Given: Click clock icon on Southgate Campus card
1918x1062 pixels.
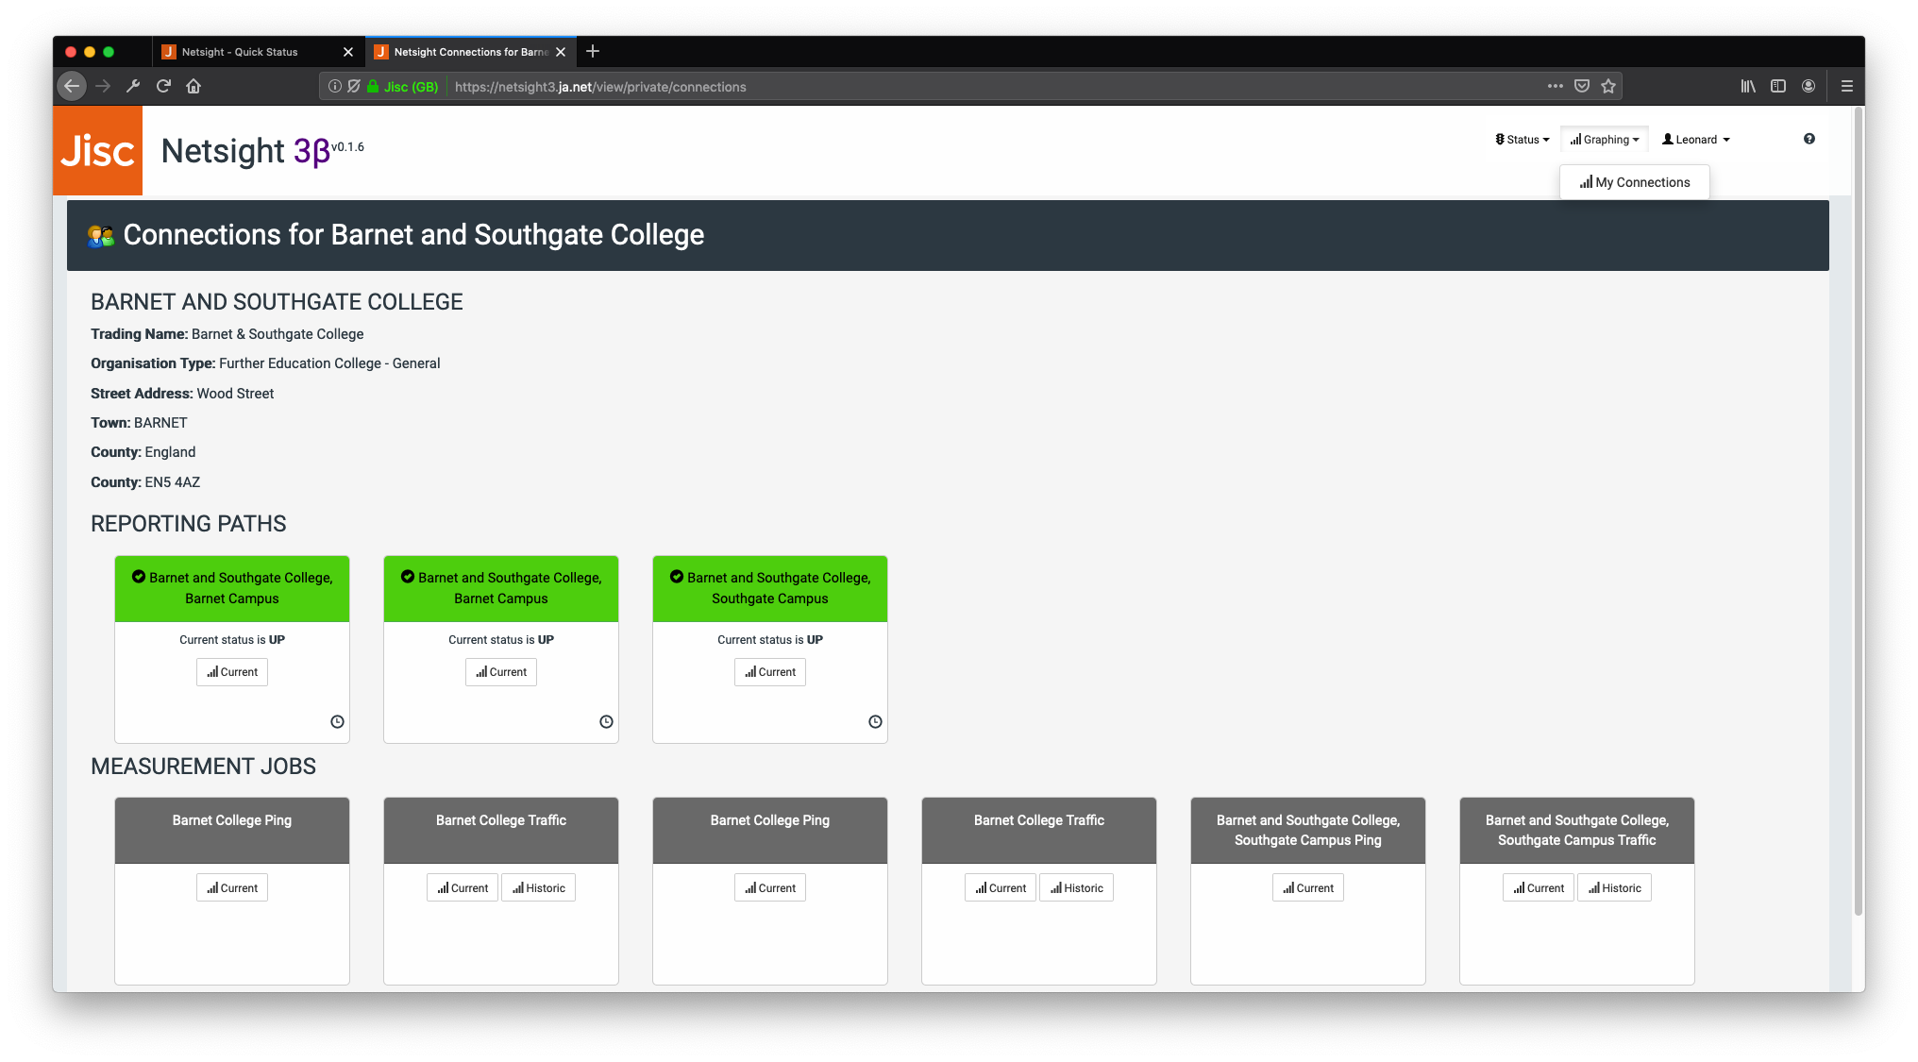Looking at the screenshot, I should [875, 721].
